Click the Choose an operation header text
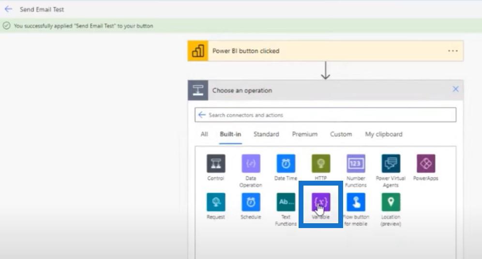The height and width of the screenshot is (259, 482). click(242, 90)
